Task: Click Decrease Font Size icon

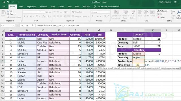Action: (x=50, y=12)
